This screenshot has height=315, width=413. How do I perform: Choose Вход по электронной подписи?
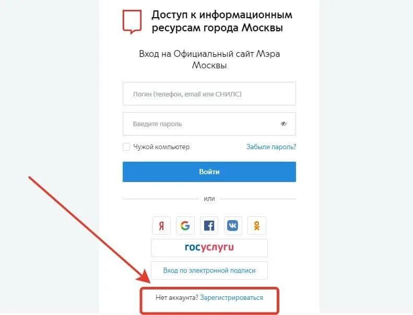click(x=209, y=270)
